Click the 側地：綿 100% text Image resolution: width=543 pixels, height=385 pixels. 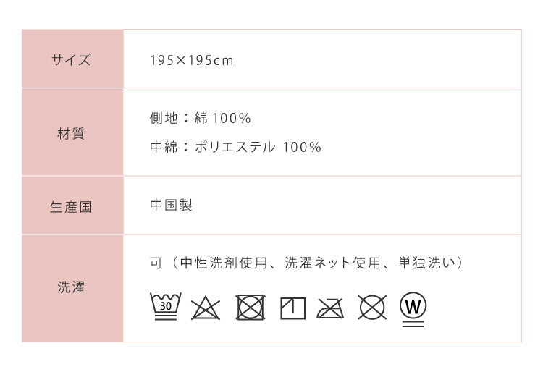click(x=201, y=119)
